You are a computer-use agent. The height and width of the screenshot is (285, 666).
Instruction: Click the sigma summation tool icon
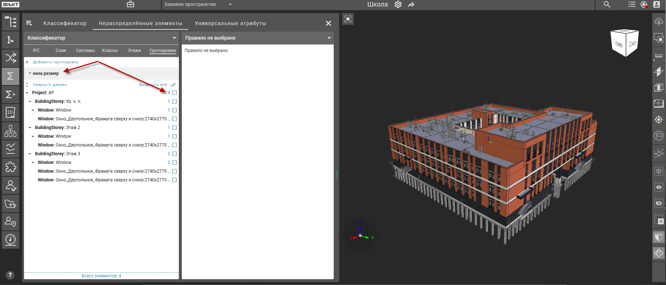(x=11, y=76)
